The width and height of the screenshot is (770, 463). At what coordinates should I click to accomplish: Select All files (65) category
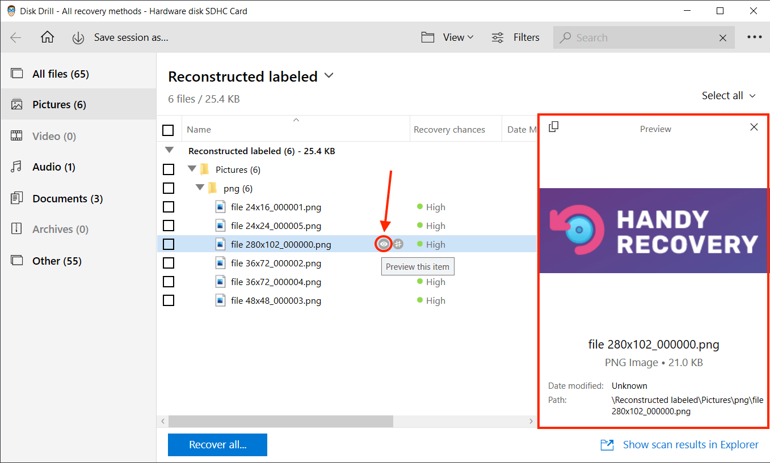click(78, 74)
